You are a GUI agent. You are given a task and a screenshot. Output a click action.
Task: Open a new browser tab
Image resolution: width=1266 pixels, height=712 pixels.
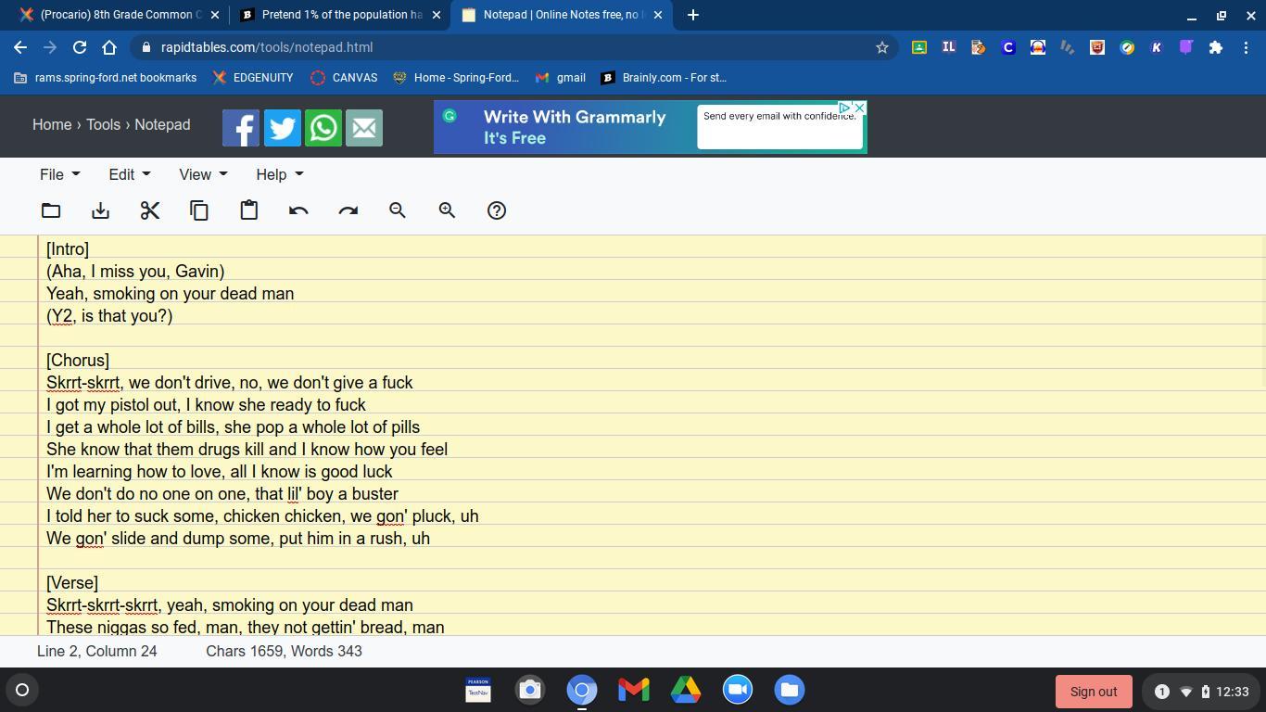(693, 15)
